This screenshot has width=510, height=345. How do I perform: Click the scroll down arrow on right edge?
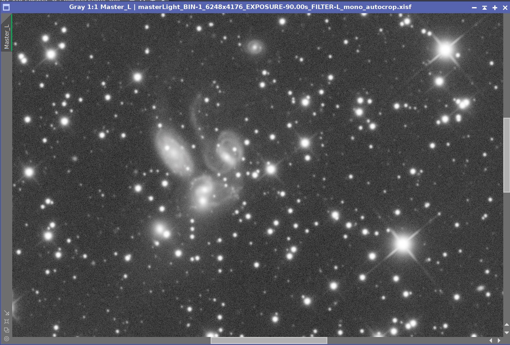pyautogui.click(x=507, y=333)
